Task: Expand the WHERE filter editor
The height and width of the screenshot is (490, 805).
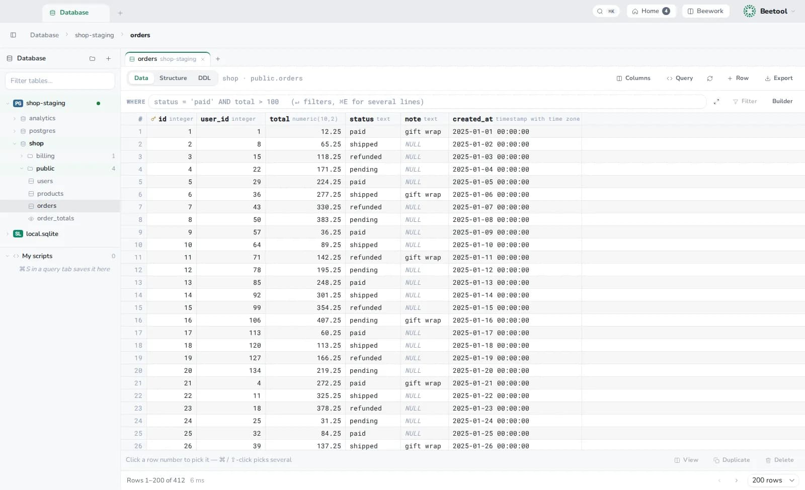Action: [x=716, y=102]
